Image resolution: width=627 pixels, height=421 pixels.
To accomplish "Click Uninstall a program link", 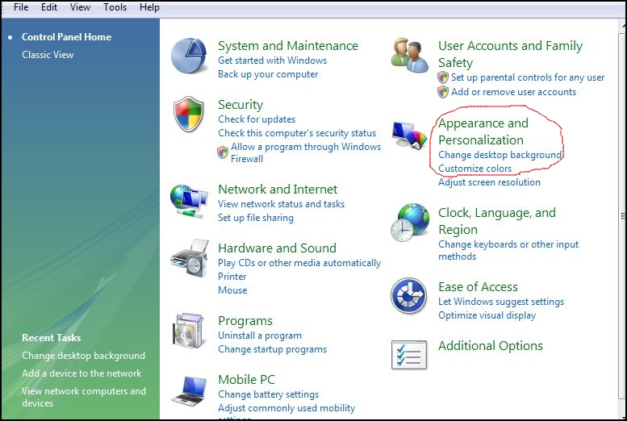I will click(260, 336).
